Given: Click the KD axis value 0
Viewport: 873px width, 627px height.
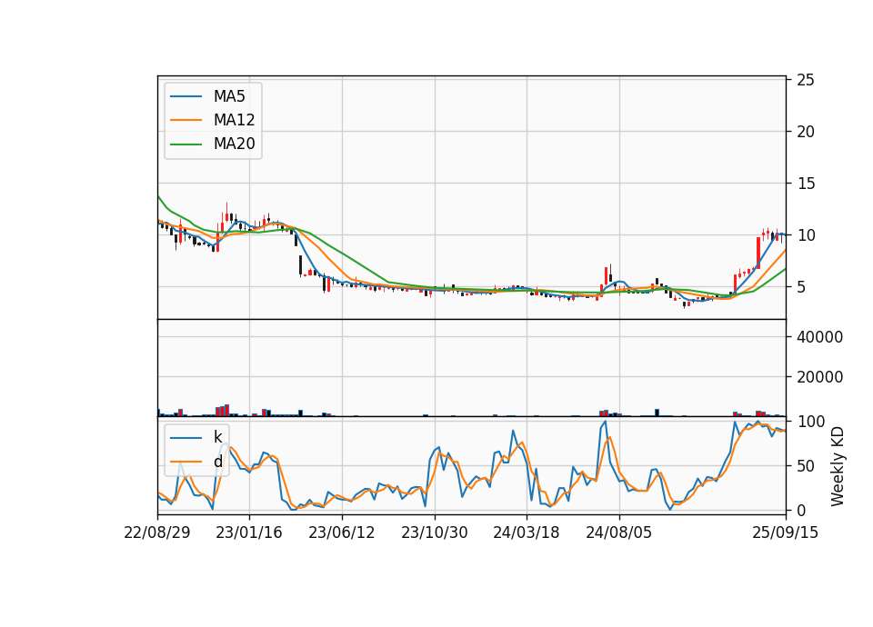Looking at the screenshot, I should pos(801,510).
